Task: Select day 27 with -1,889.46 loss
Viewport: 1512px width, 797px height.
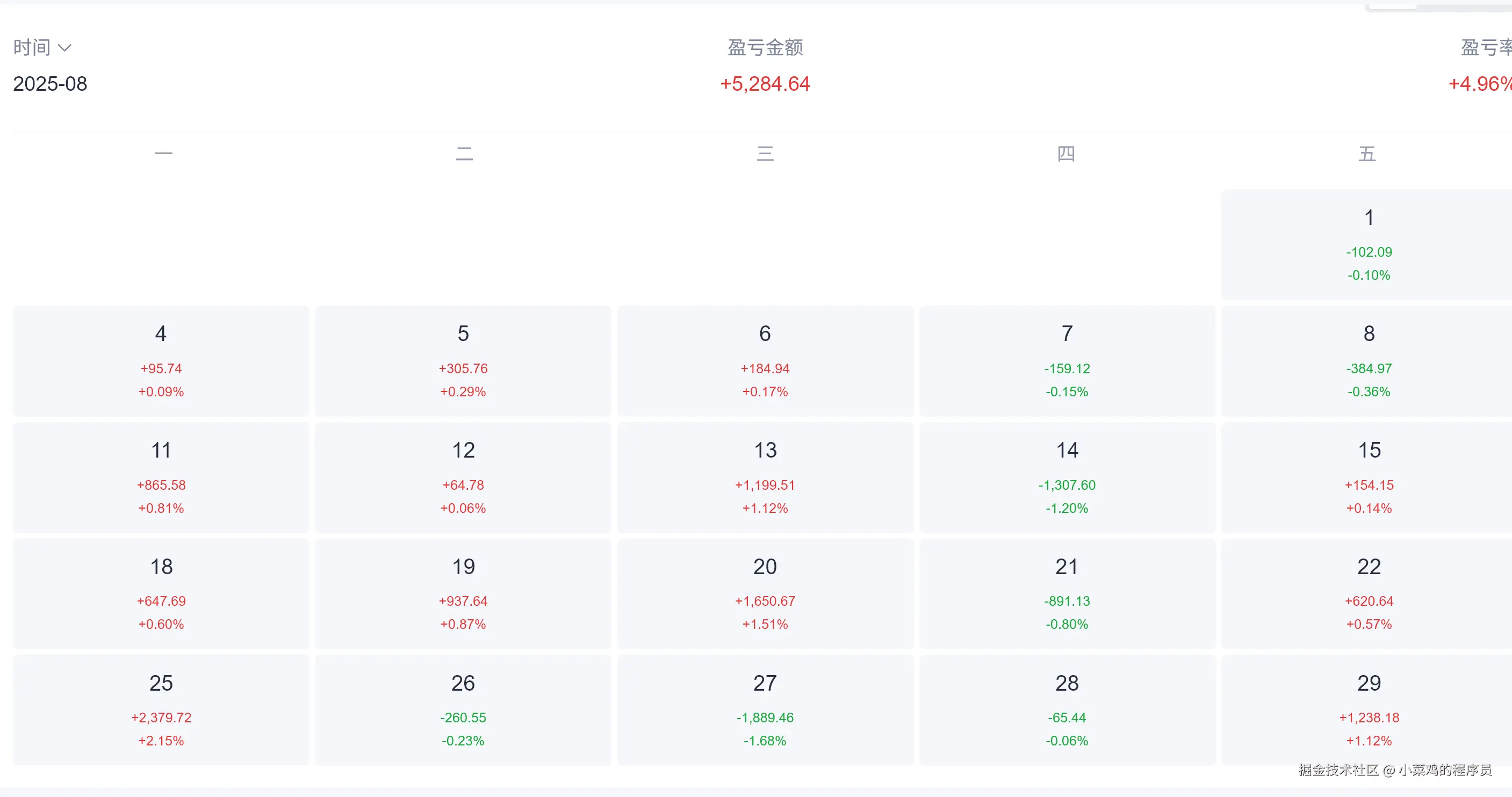Action: 765,710
